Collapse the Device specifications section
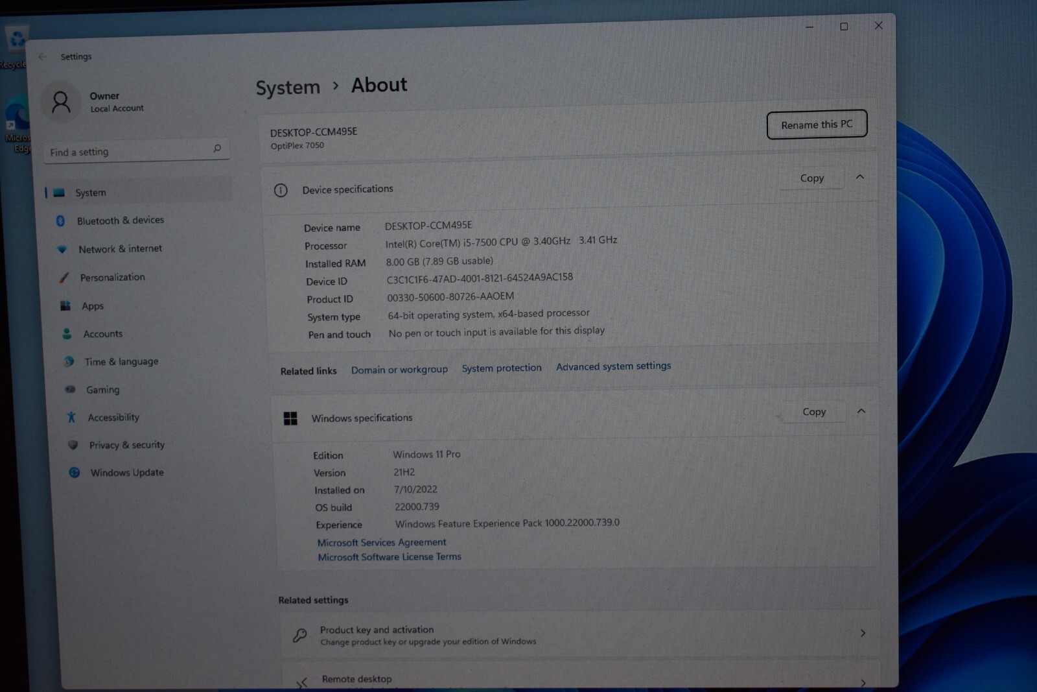This screenshot has width=1037, height=692. pyautogui.click(x=859, y=177)
